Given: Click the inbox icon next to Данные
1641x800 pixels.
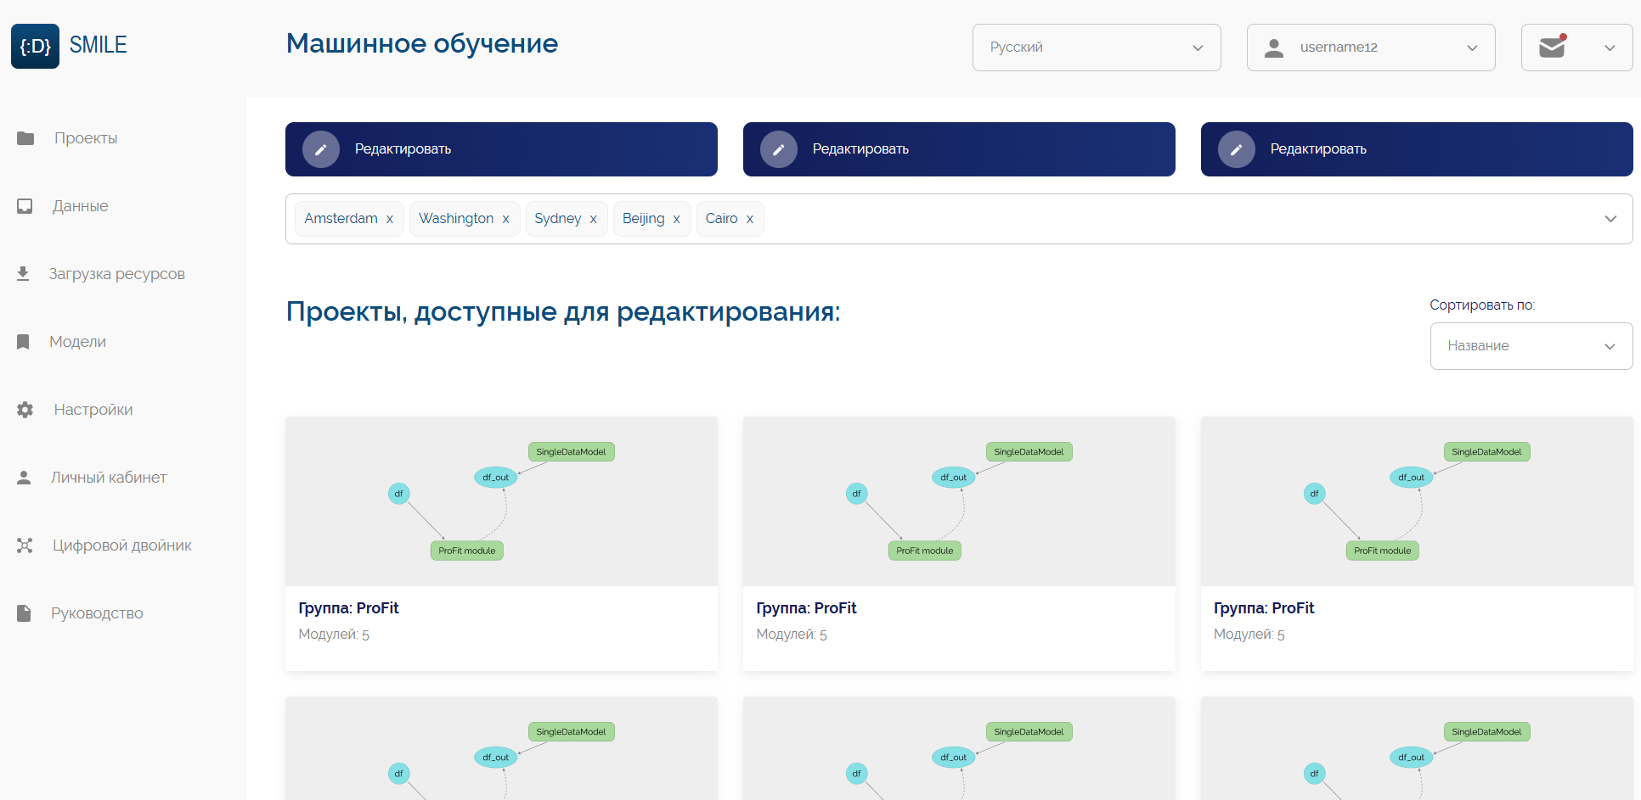Looking at the screenshot, I should tap(25, 206).
